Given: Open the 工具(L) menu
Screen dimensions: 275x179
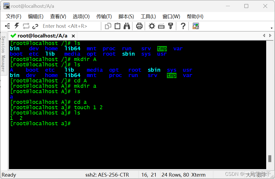Looking at the screenshot, I should (148, 16).
